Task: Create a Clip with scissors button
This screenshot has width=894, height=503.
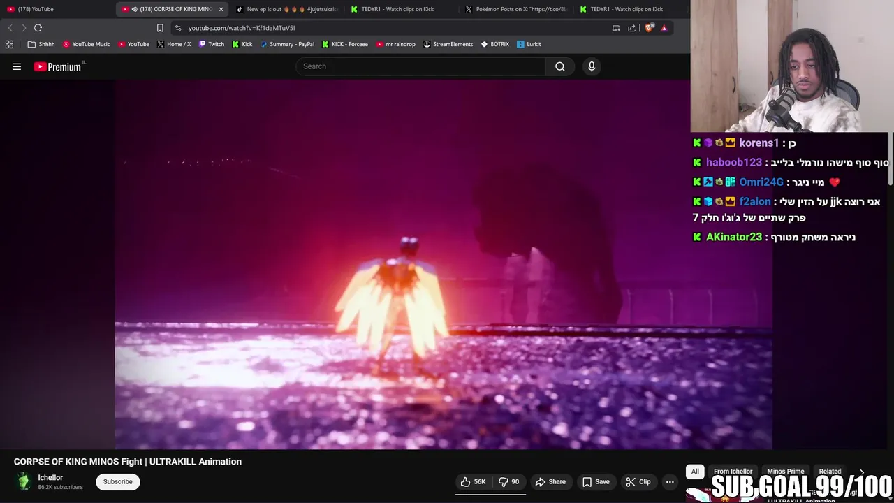Action: click(638, 481)
